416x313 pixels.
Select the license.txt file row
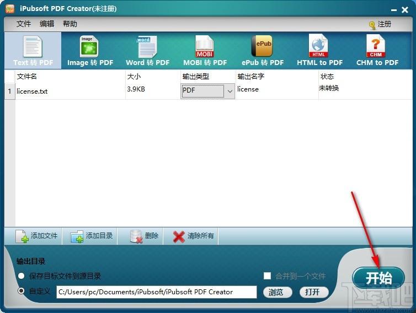[x=208, y=91]
